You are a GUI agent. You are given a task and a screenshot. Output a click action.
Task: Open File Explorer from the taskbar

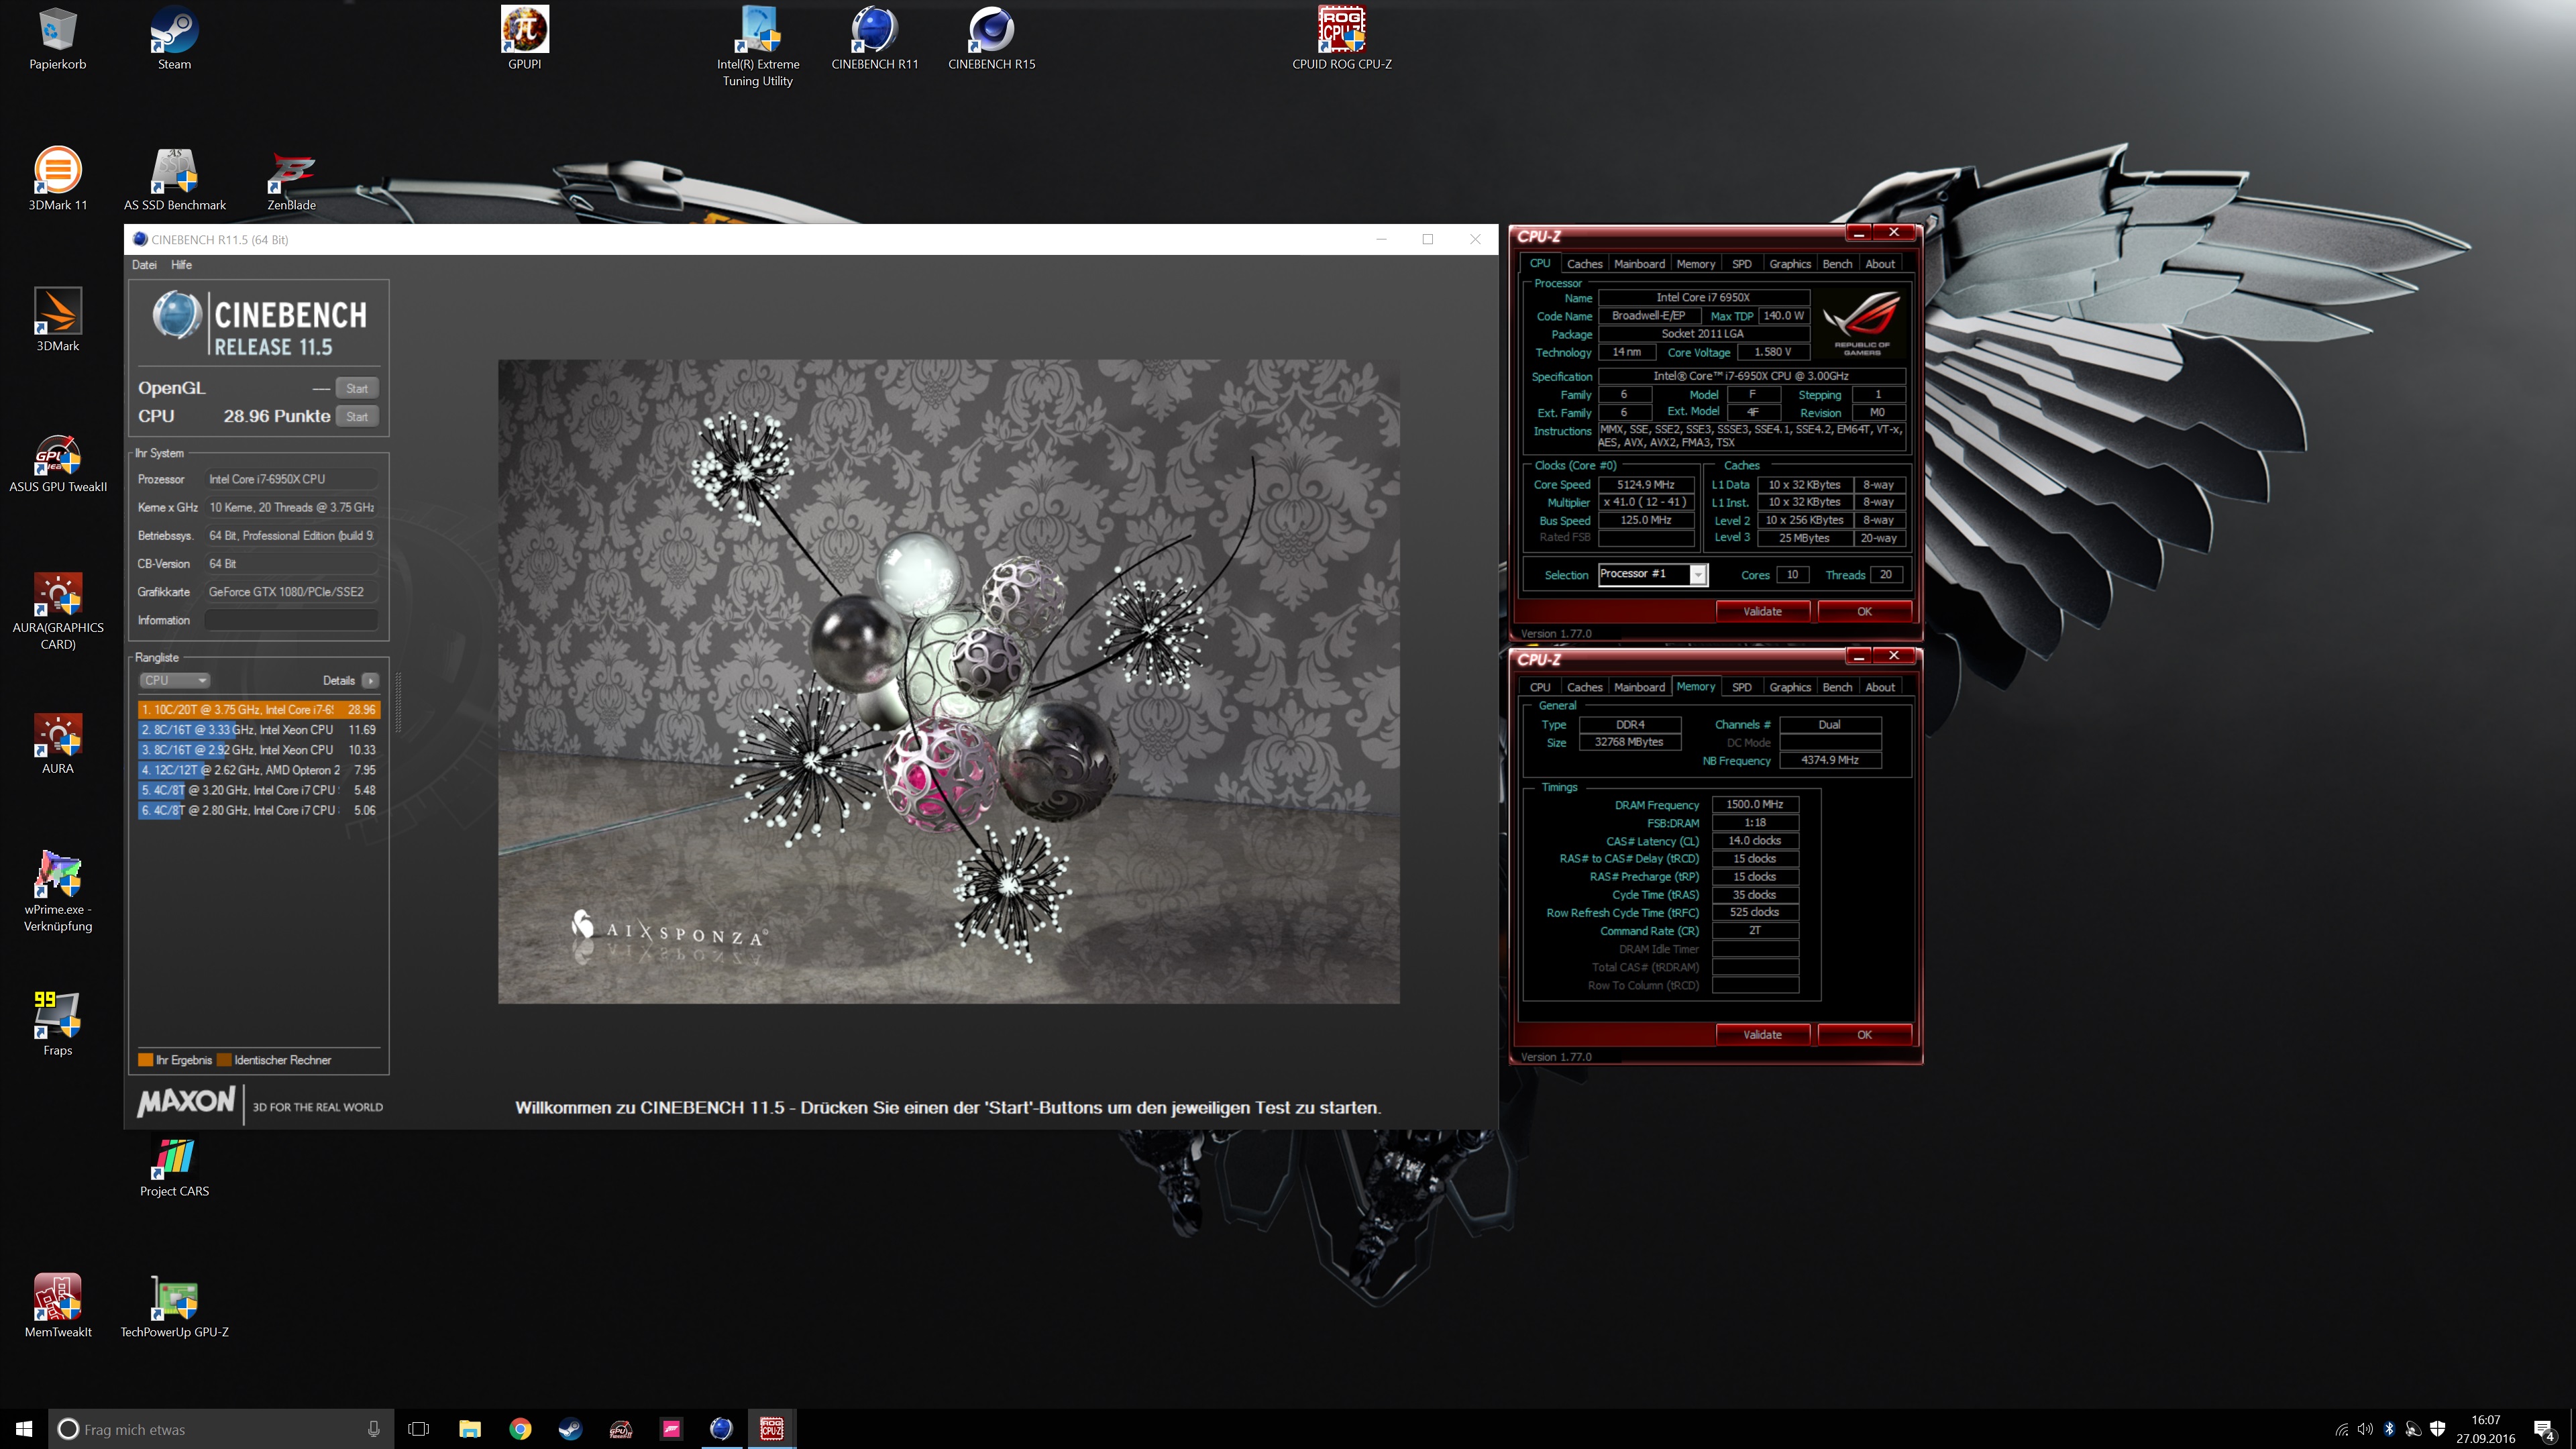469,1429
